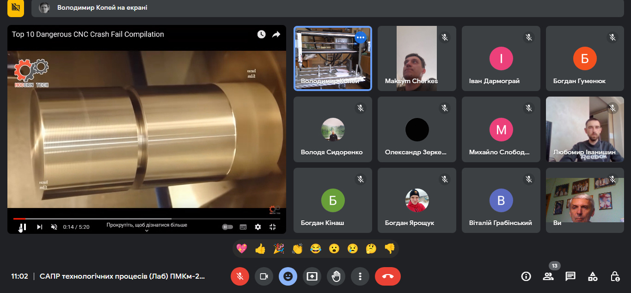Open the activities icon
Image resolution: width=631 pixels, height=293 pixels.
click(x=593, y=276)
